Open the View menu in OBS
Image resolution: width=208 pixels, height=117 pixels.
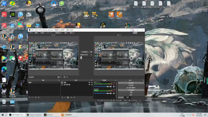point(43,33)
